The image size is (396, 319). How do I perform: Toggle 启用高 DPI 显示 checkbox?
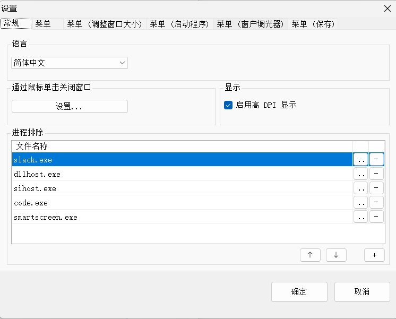click(228, 105)
